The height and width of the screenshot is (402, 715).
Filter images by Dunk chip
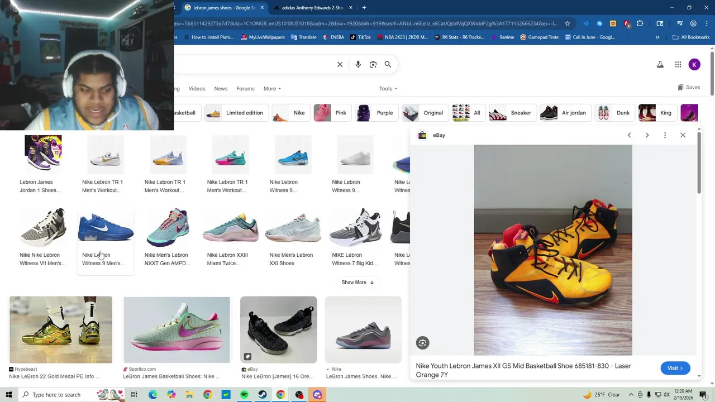[x=614, y=113]
